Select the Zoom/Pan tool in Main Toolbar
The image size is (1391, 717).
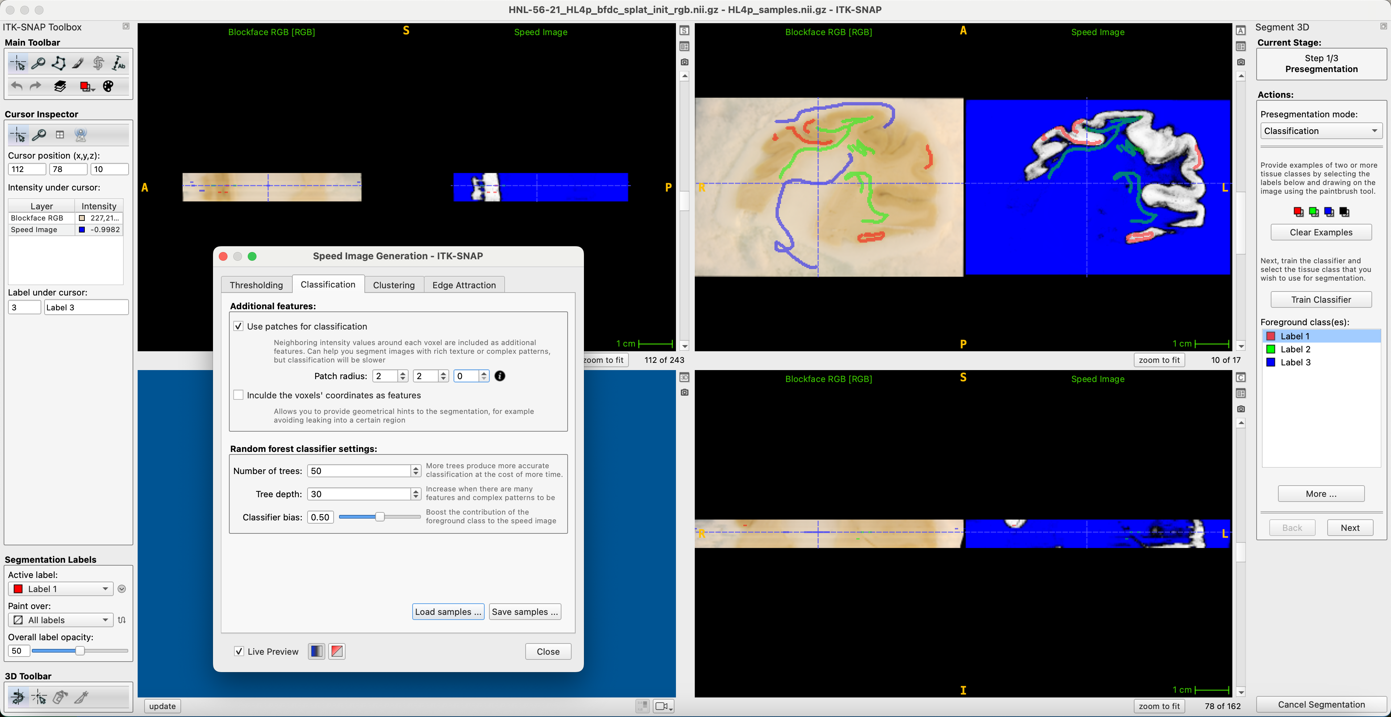[38, 64]
